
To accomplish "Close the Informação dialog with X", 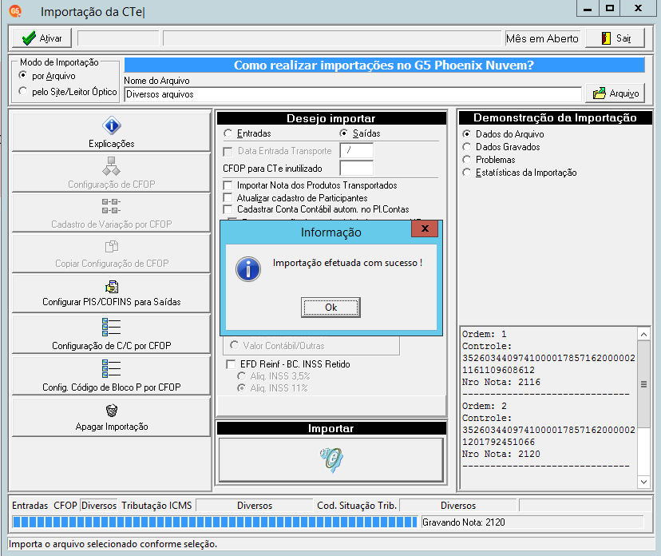I will [x=425, y=228].
